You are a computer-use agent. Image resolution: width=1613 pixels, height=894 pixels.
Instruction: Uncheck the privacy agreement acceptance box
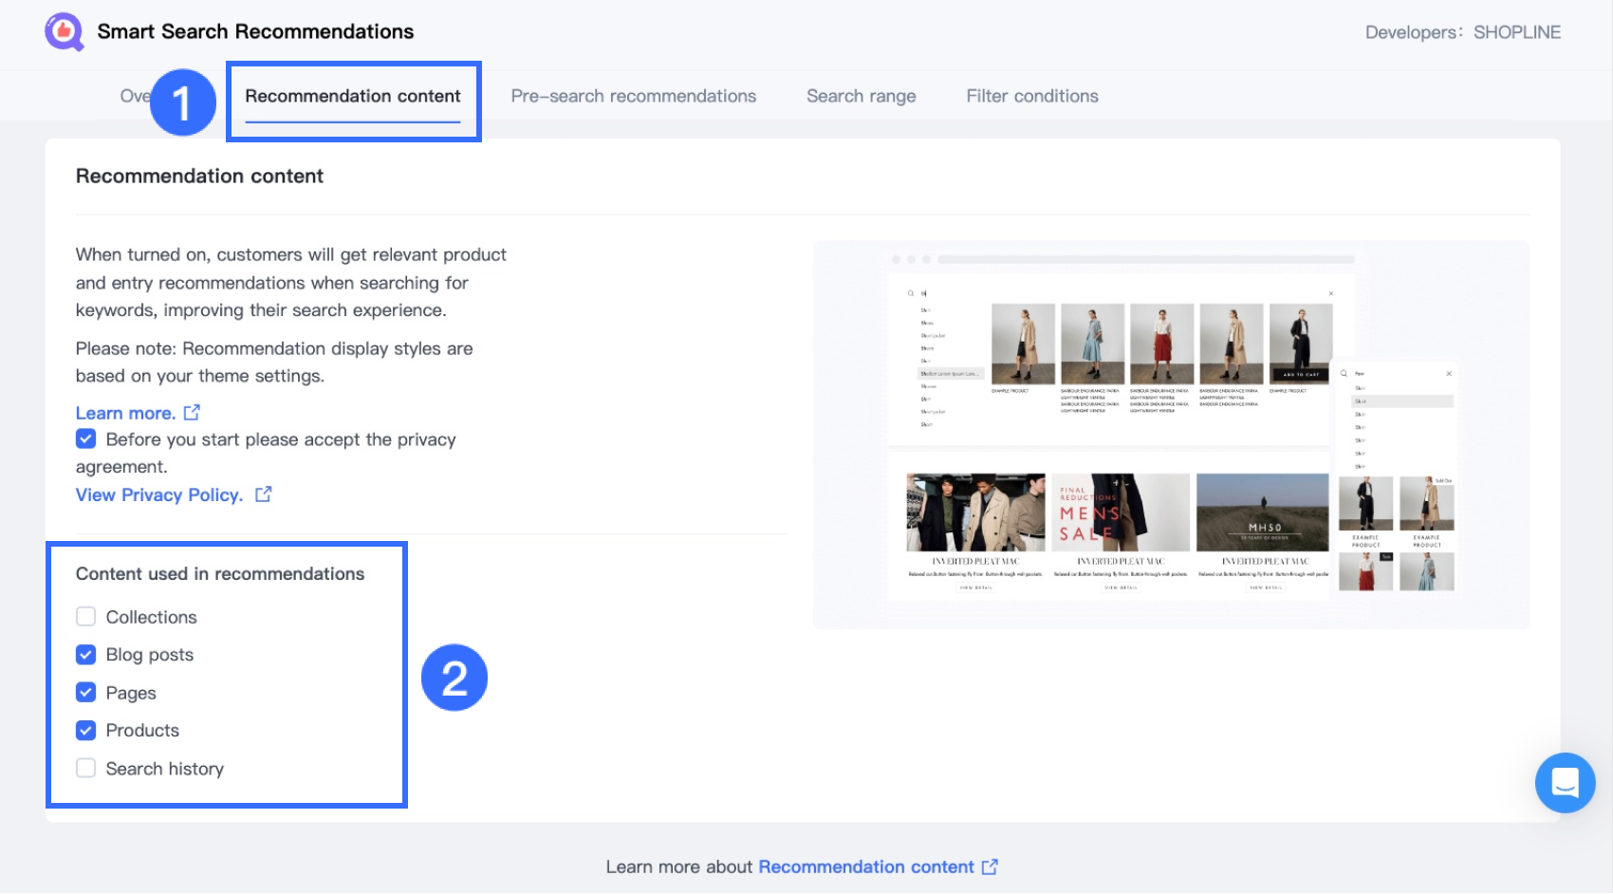85,438
